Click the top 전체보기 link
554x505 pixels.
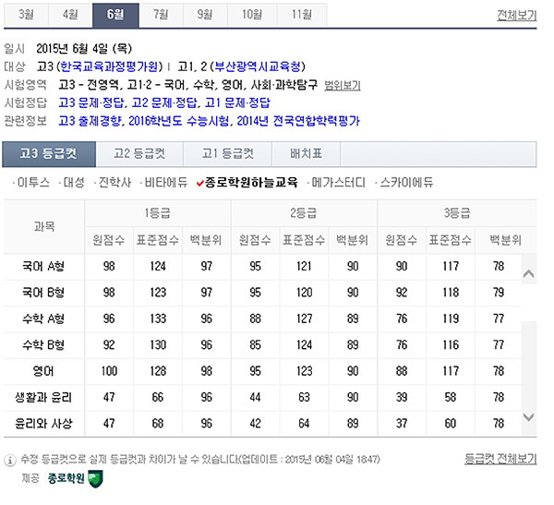[516, 16]
